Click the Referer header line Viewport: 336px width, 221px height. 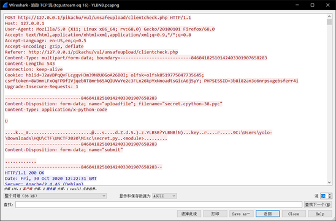click(91, 52)
